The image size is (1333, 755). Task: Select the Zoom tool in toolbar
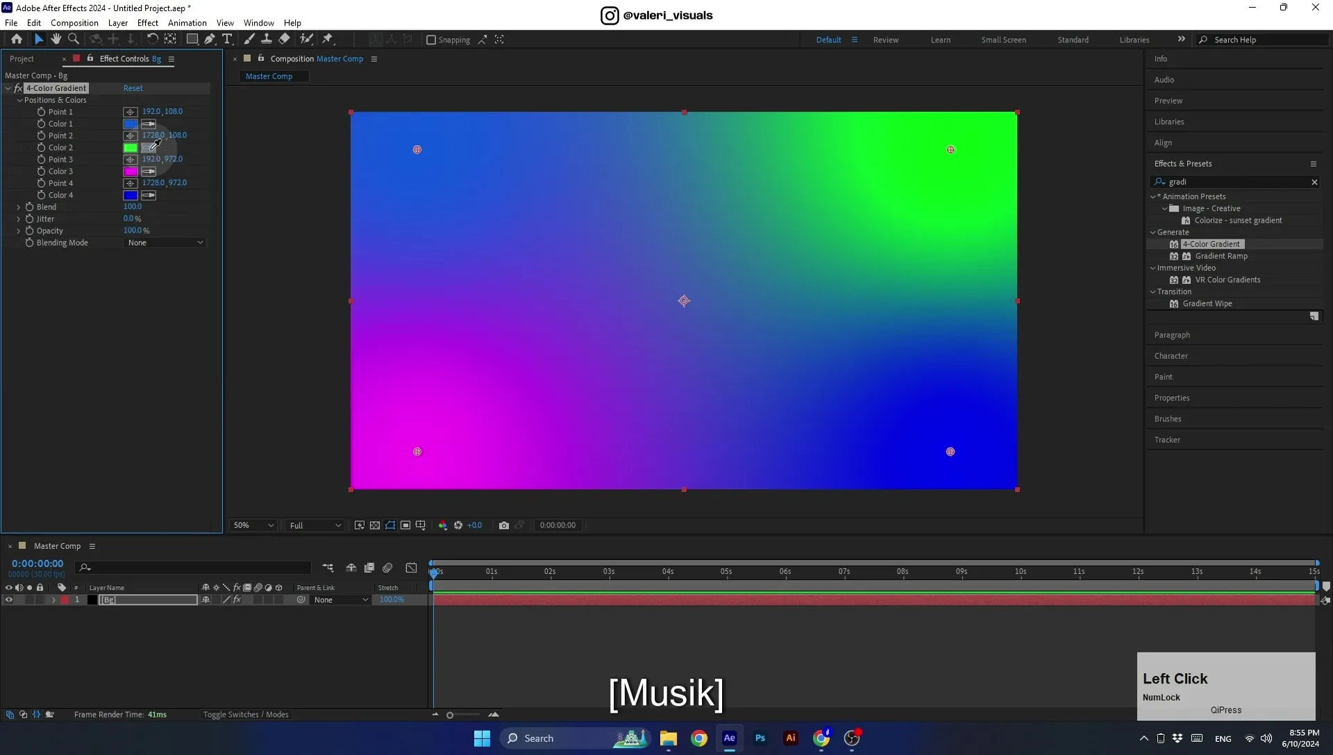(74, 40)
